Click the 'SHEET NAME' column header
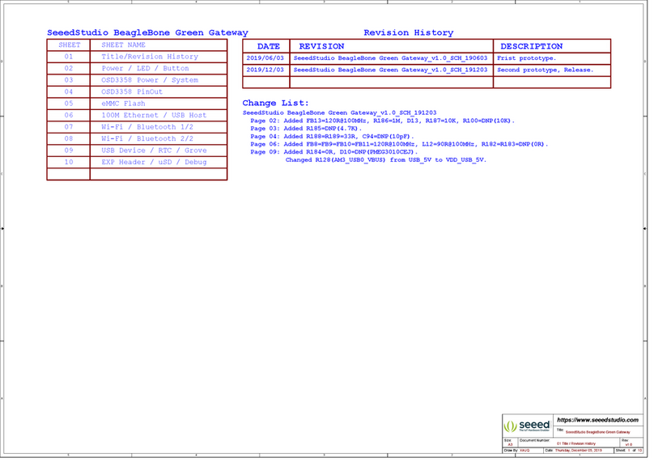 tap(123, 45)
